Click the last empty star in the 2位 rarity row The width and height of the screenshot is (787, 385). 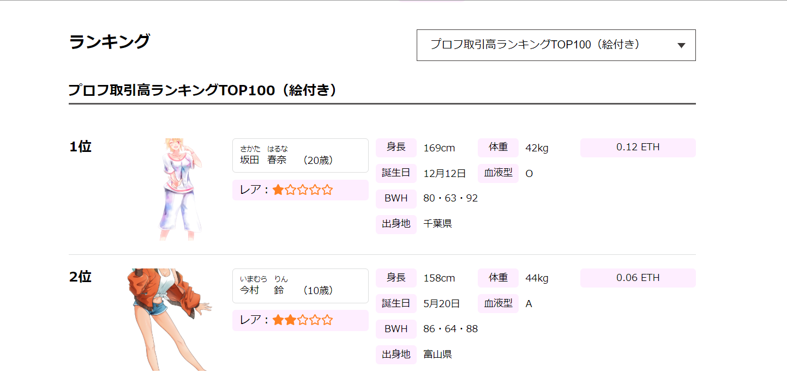coord(327,320)
